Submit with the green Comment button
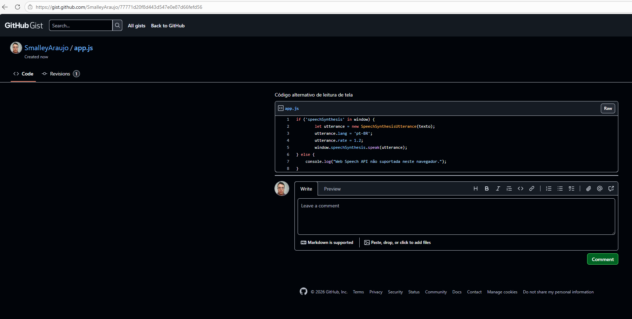This screenshot has height=319, width=632. (603, 259)
